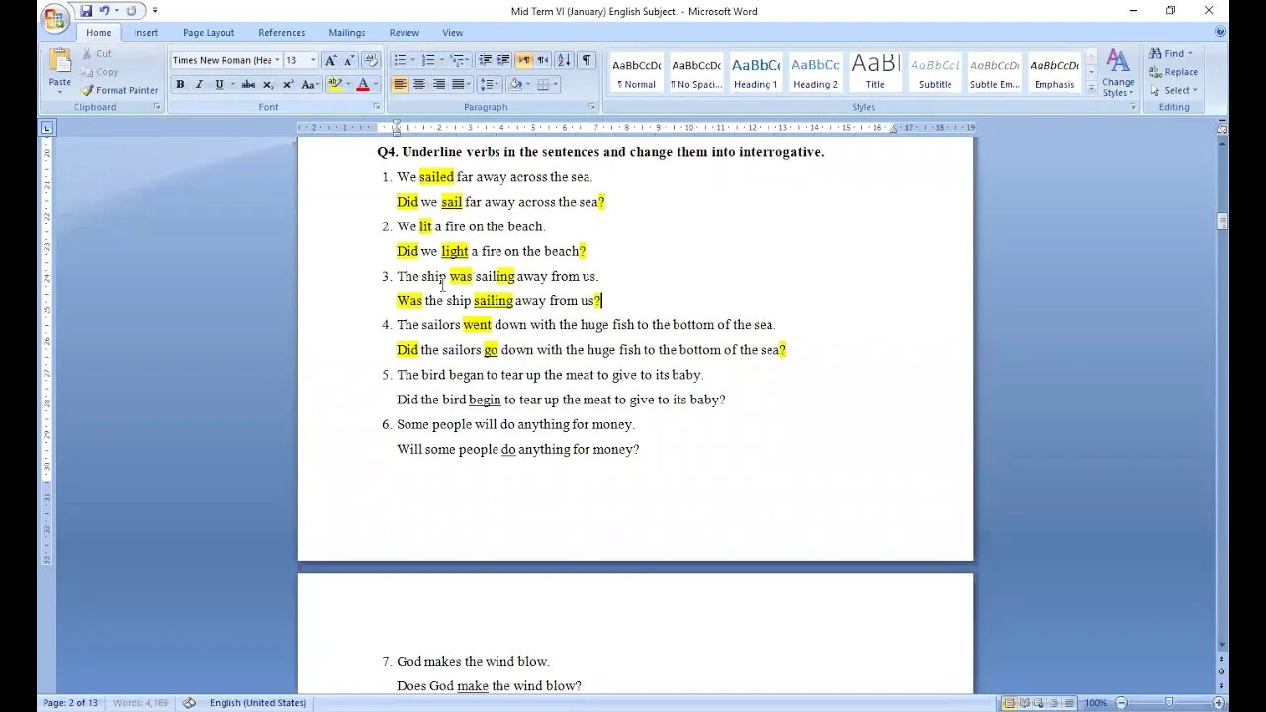Toggle center alignment

[x=419, y=85]
